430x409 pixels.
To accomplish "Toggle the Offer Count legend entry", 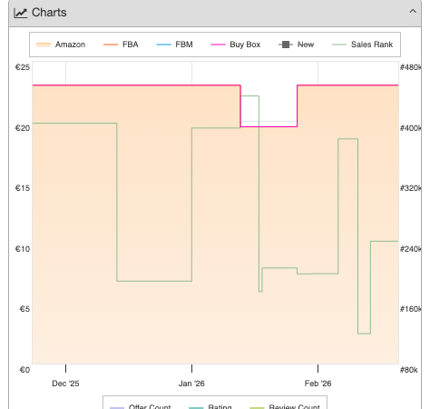I will pos(141,406).
